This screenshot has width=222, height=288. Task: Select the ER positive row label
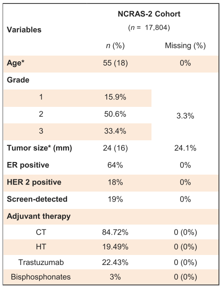point(28,165)
